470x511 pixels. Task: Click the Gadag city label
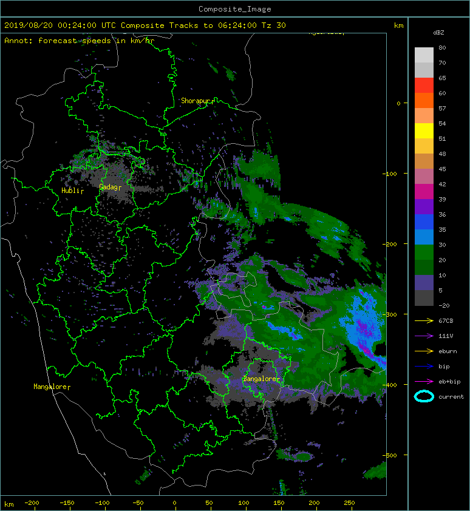108,187
